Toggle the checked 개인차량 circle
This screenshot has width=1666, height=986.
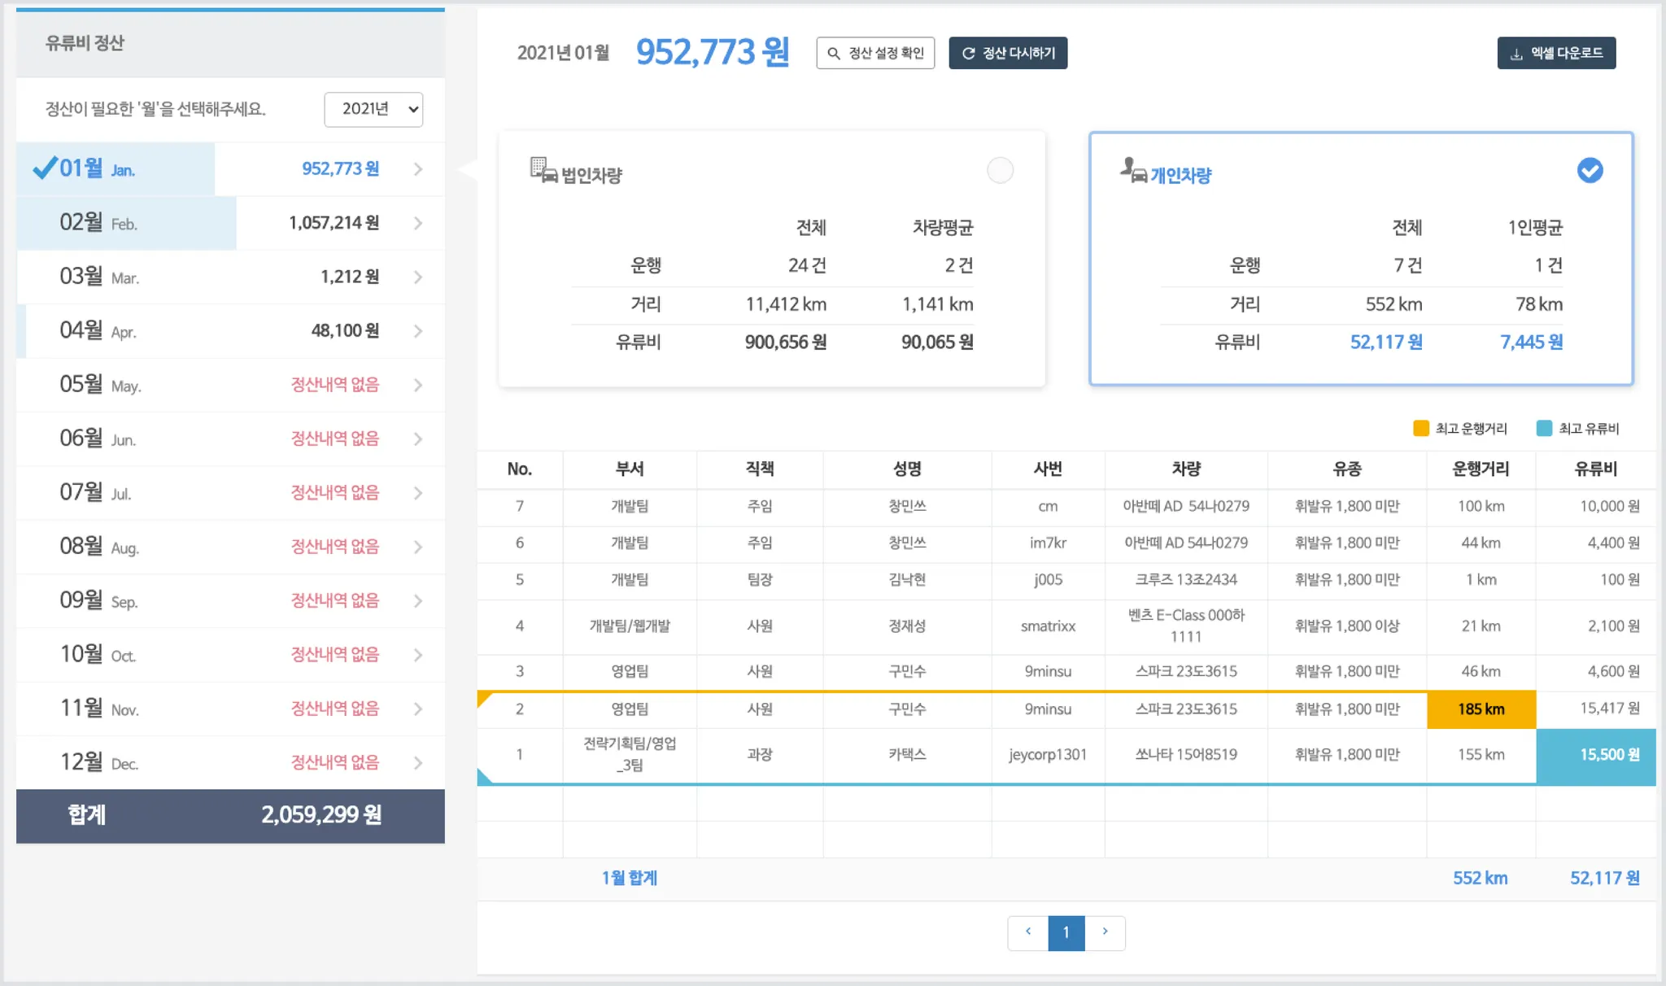1590,171
